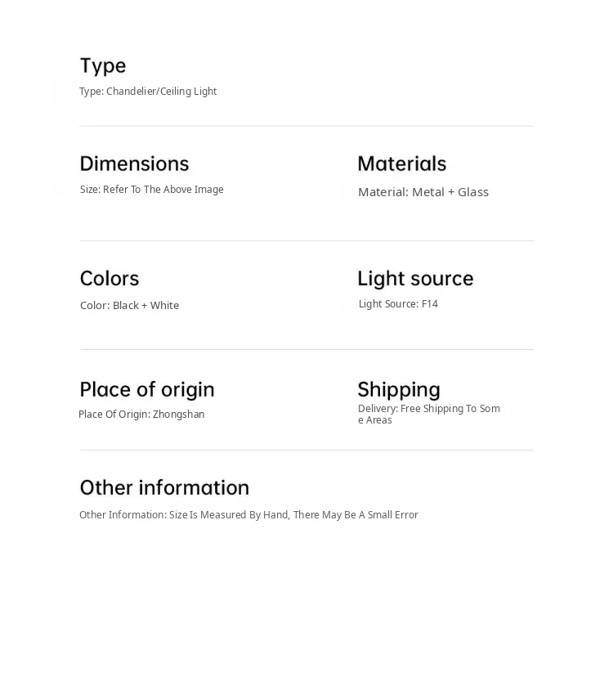
Task: Select the "Light Source: F14" text
Action: click(398, 304)
